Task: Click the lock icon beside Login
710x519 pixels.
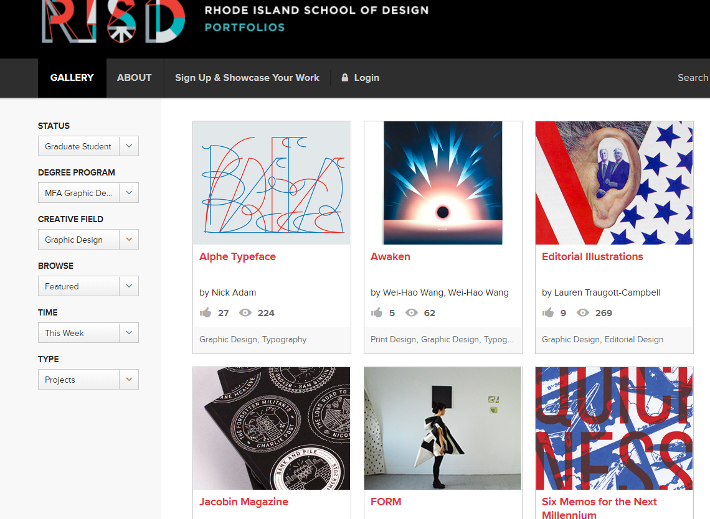Action: click(344, 77)
